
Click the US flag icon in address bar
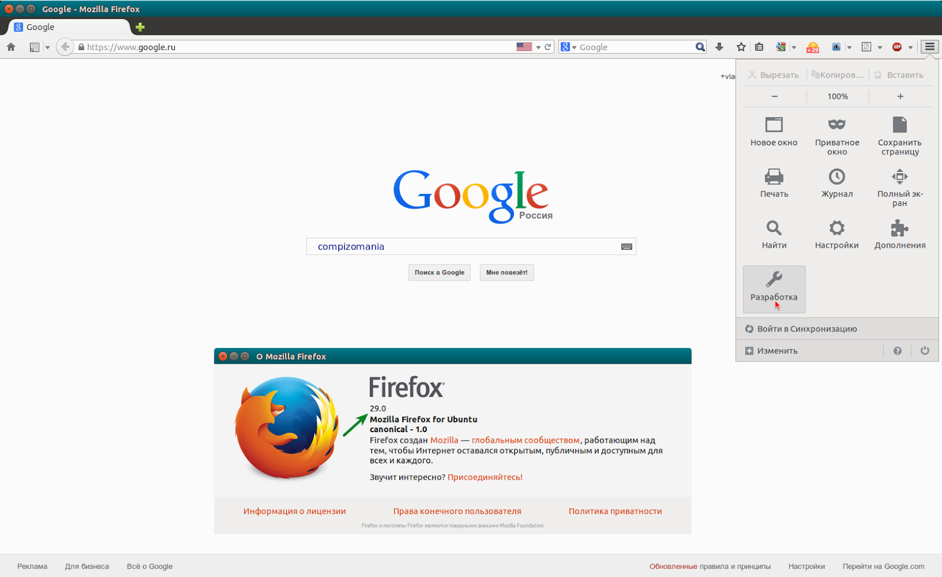click(x=524, y=47)
